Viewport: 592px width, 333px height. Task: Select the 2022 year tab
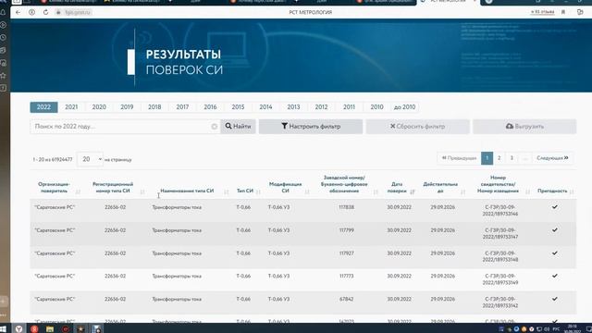pyautogui.click(x=43, y=107)
